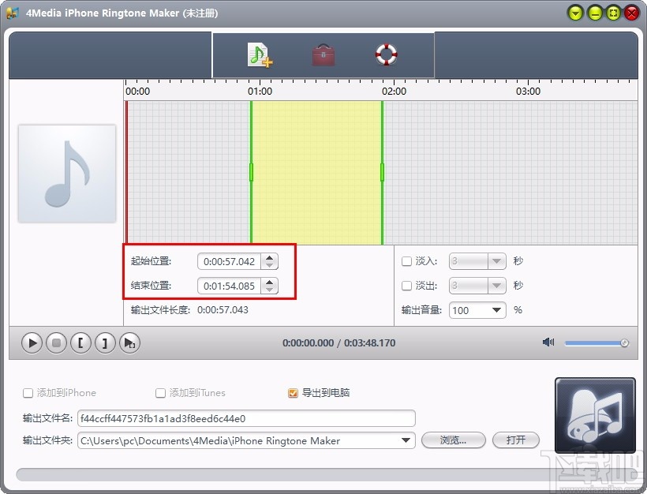The width and height of the screenshot is (647, 494).
Task: Uncheck the 导出到电脑 option
Action: click(x=293, y=392)
